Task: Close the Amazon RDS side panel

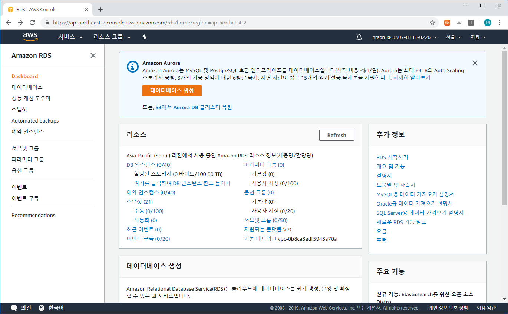Action: tap(93, 56)
